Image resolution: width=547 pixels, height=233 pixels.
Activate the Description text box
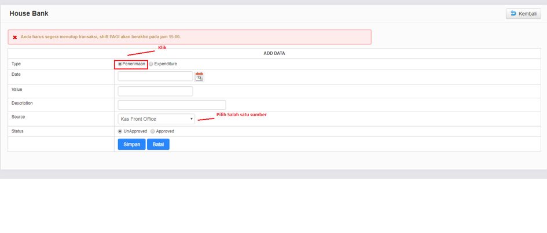[171, 105]
